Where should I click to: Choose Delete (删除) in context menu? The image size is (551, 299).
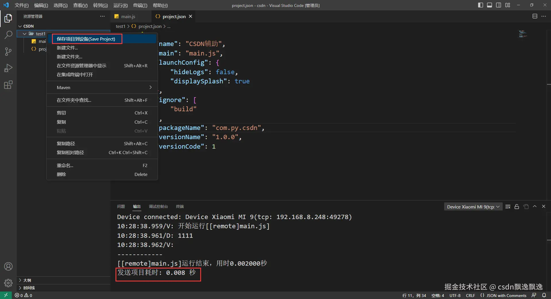[102, 174]
